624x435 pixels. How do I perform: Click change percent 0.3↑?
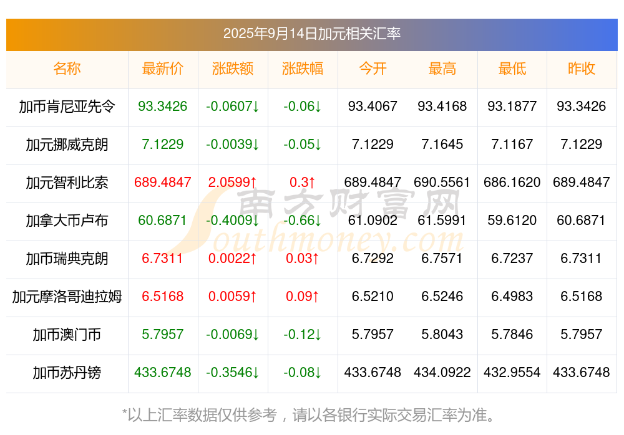303,182
